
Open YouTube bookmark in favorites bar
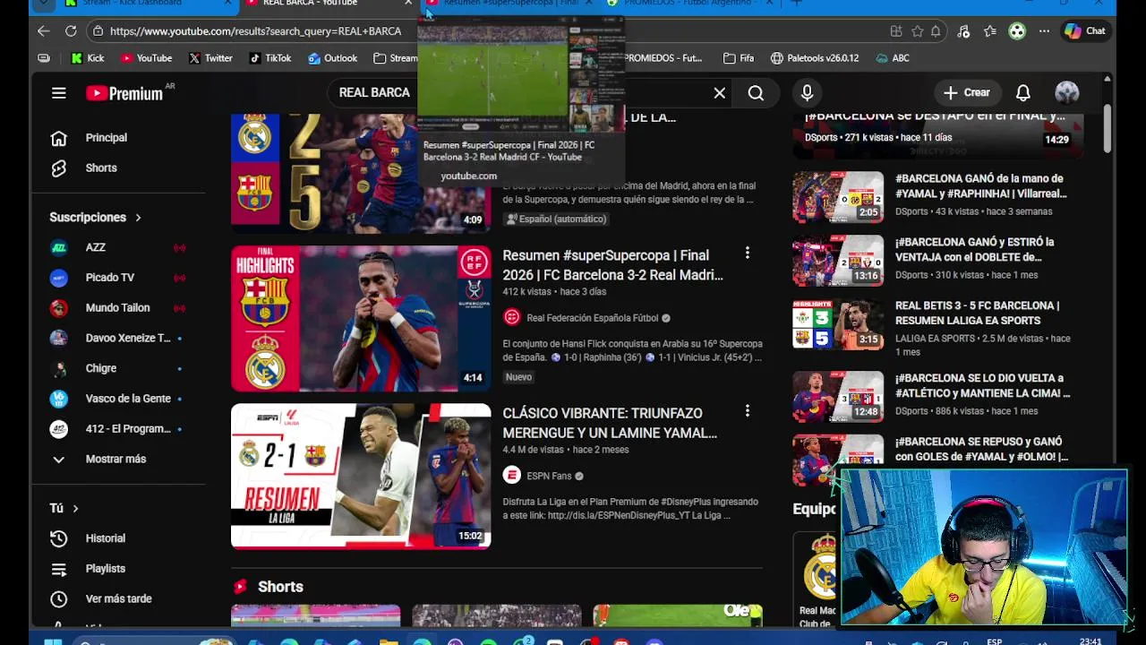click(146, 58)
